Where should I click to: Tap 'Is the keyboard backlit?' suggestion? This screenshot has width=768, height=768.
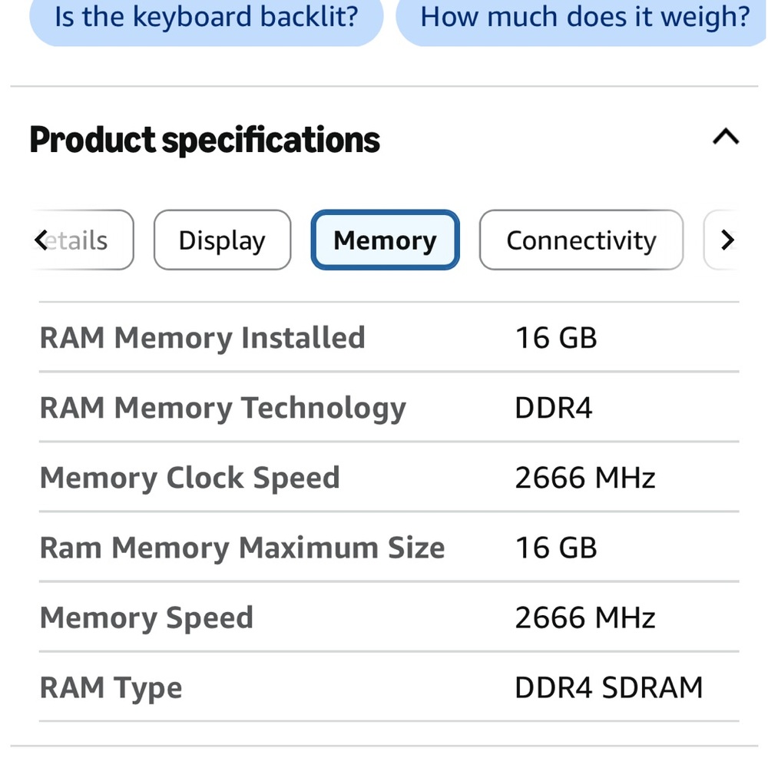tap(206, 17)
